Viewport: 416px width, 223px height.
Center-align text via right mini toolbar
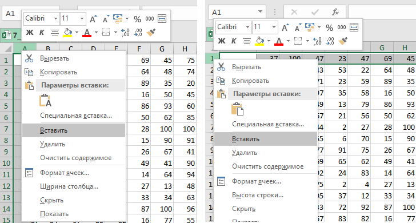point(247,41)
